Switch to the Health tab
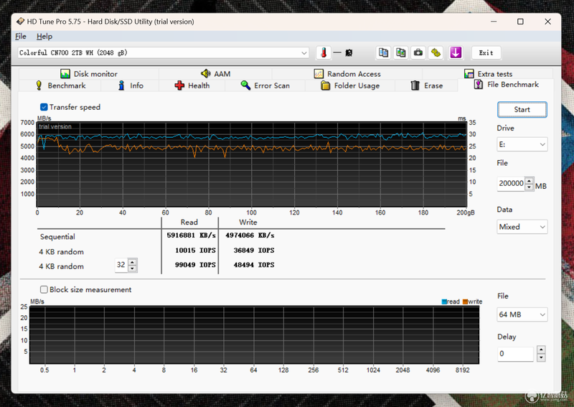This screenshot has width=574, height=407. (192, 85)
